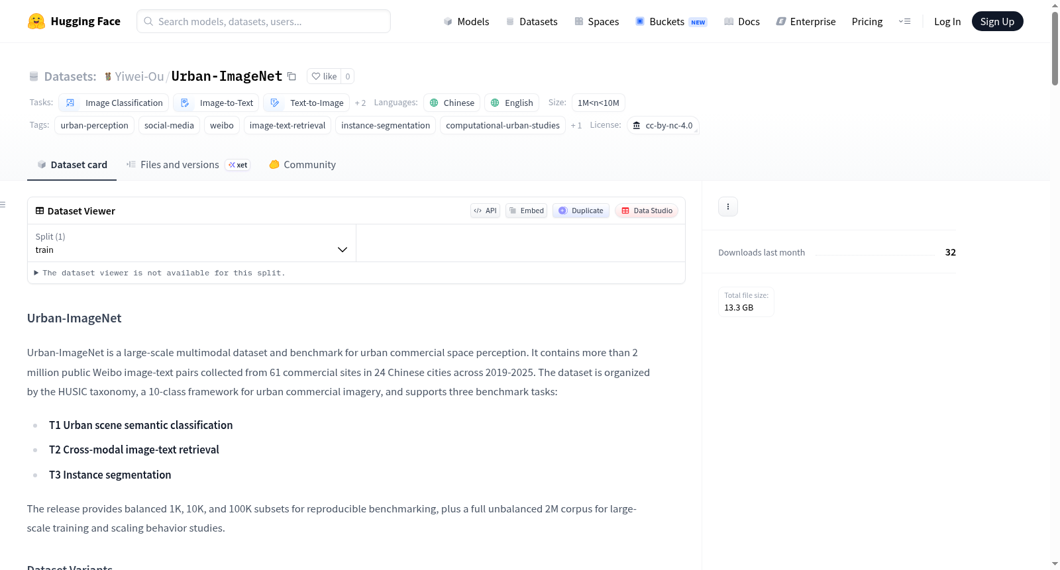Filter by Chinese language tag

pyautogui.click(x=452, y=103)
